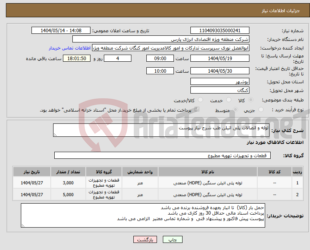Viewport: 310px width, 250px height.
Task: Click the واحد شمارش column header
Action: 140,172
